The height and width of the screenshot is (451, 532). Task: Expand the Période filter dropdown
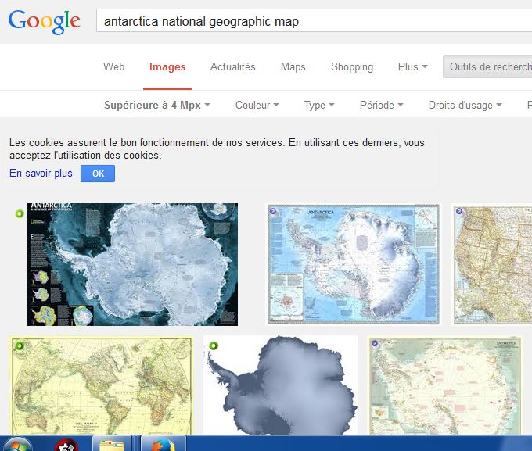(x=382, y=105)
